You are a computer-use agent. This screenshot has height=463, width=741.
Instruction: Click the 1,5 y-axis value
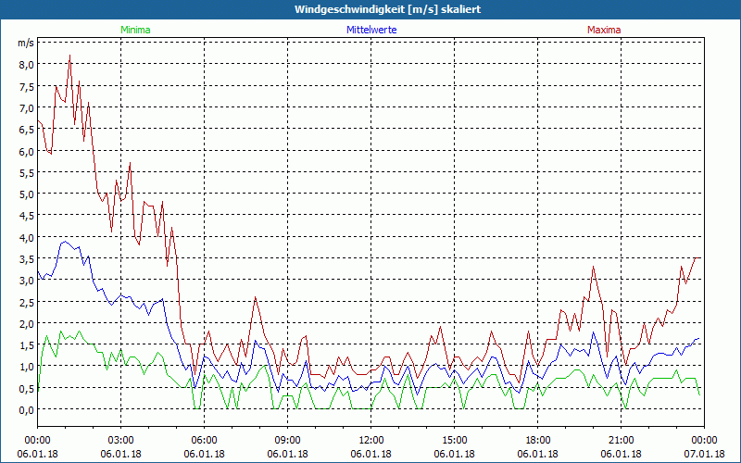(x=26, y=345)
